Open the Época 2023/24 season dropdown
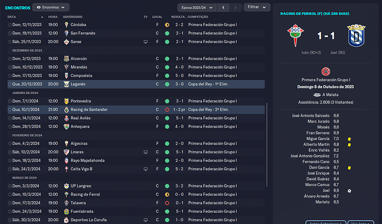The width and height of the screenshot is (382, 224). 197,8
